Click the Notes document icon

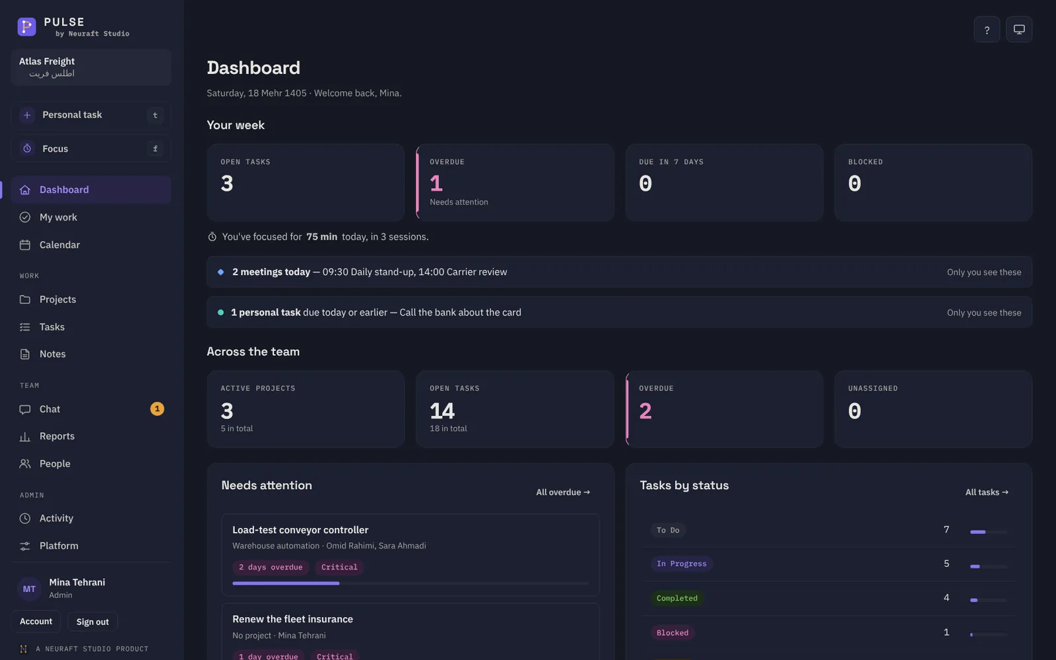coord(25,354)
